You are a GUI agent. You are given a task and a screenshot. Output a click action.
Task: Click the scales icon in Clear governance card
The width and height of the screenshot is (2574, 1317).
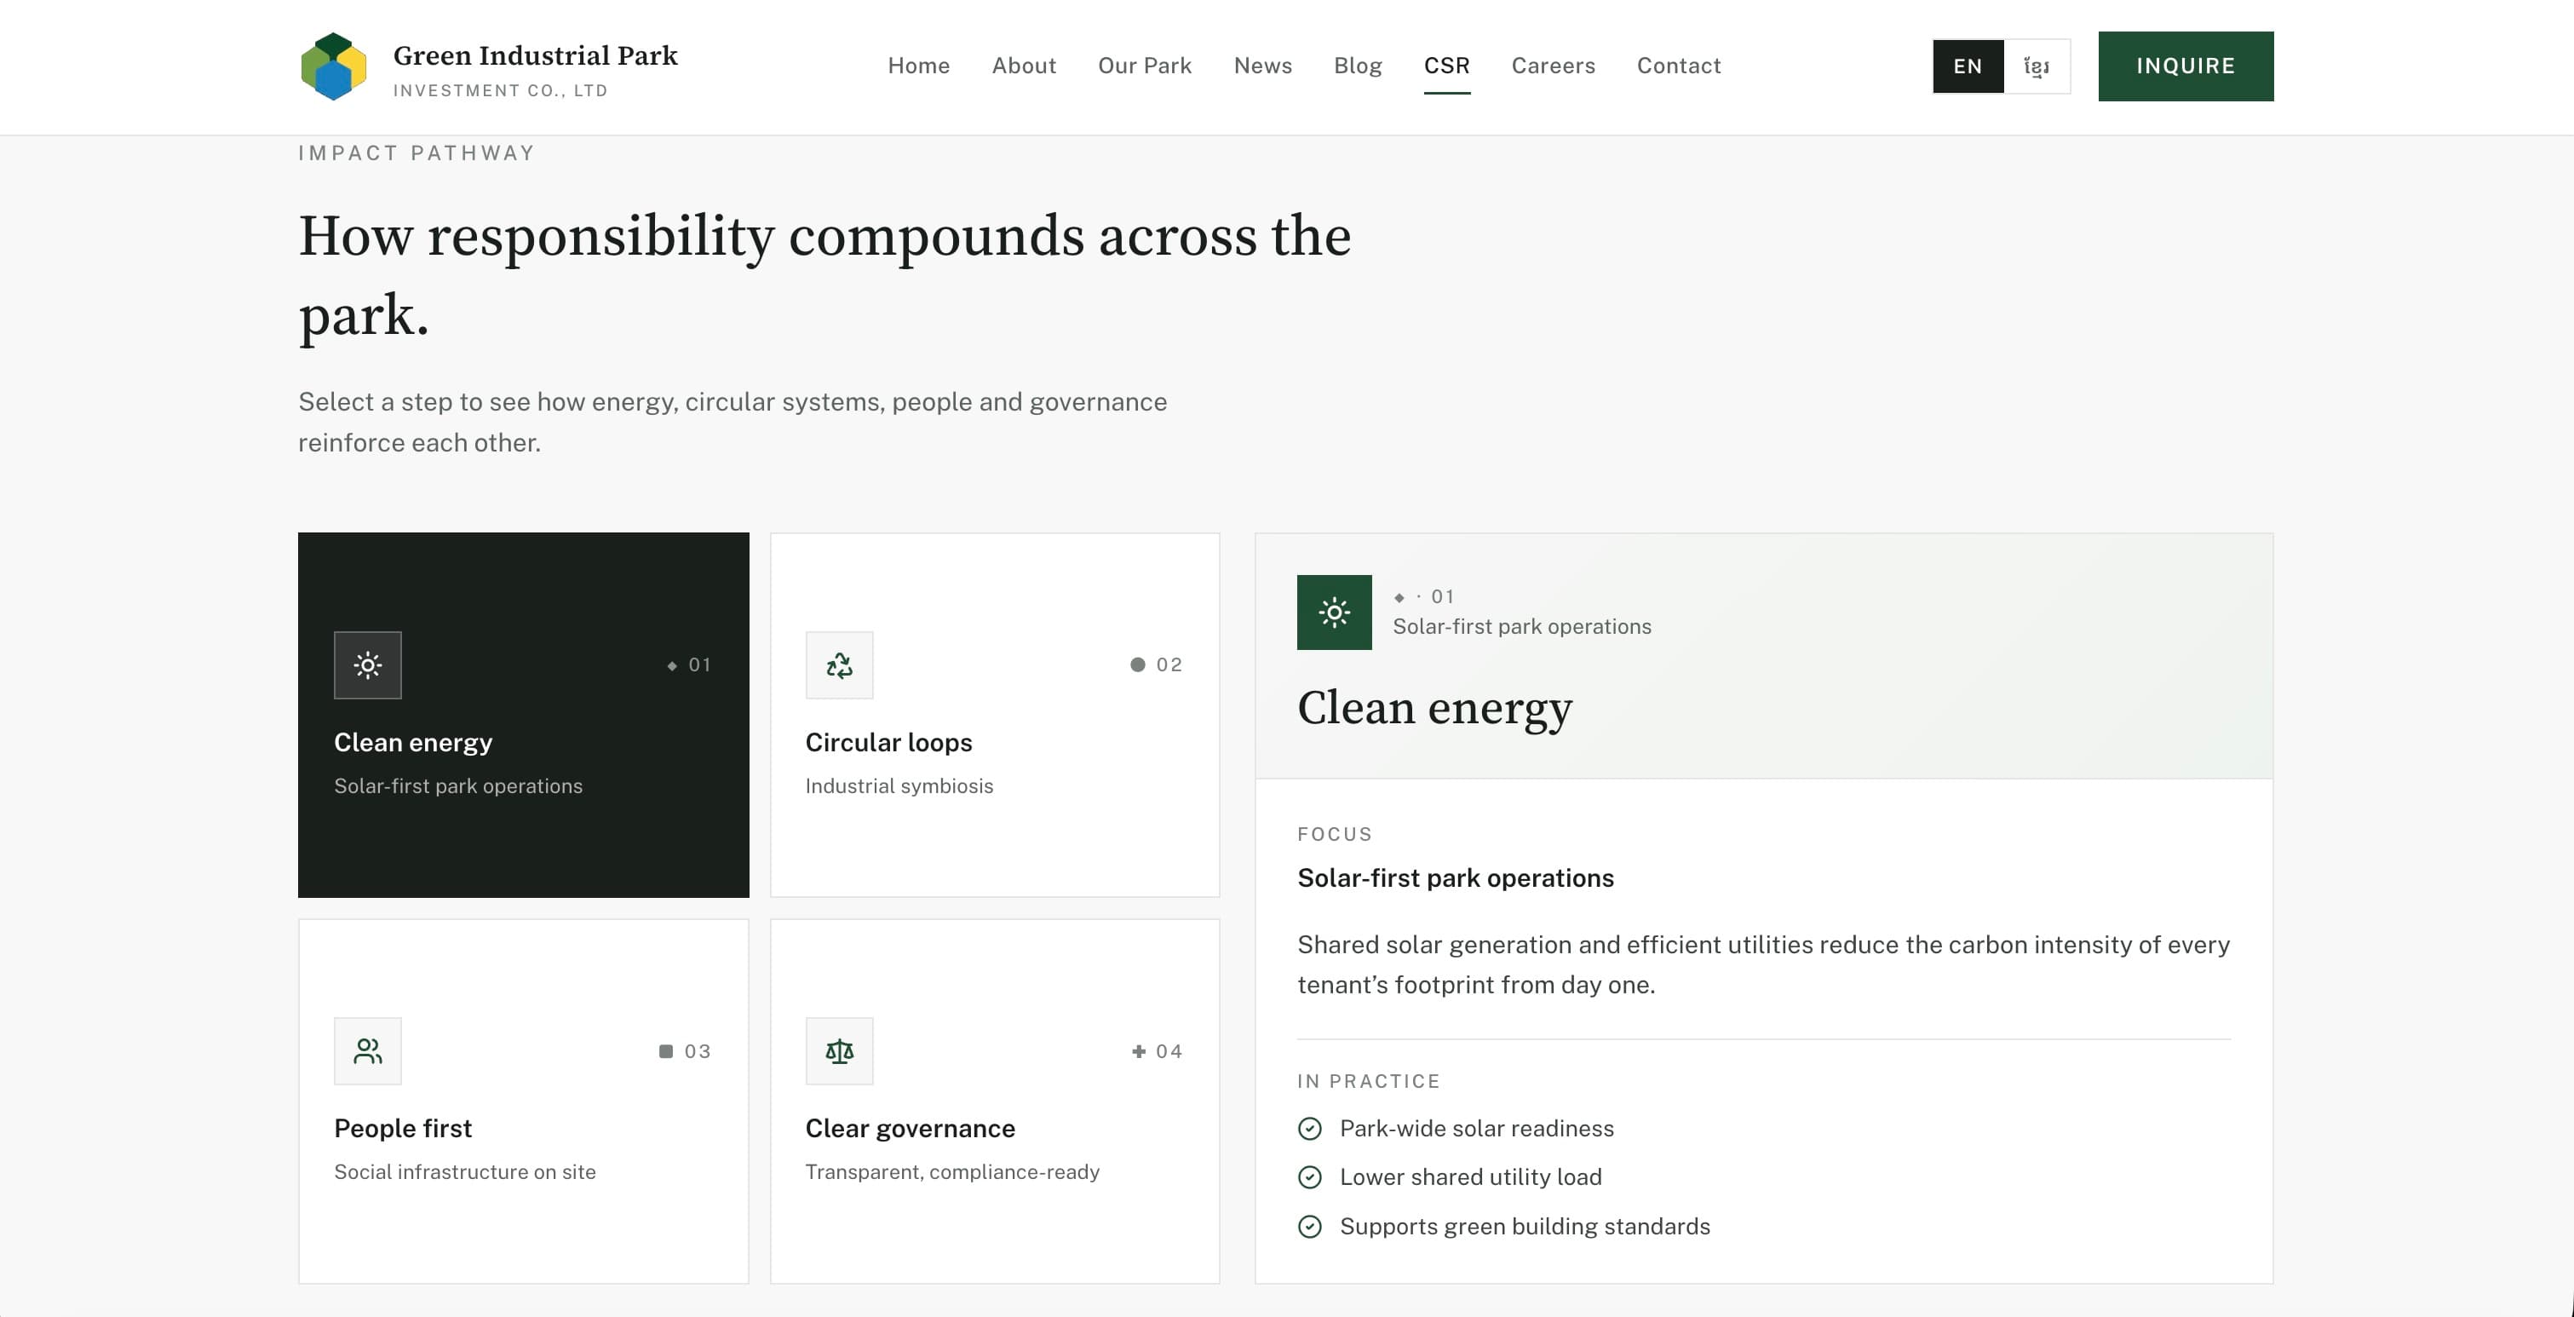point(839,1051)
